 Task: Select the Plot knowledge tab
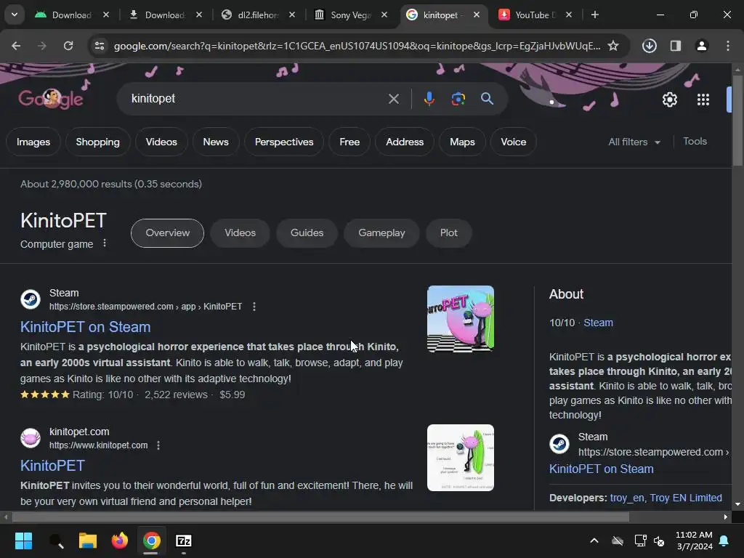click(x=449, y=233)
